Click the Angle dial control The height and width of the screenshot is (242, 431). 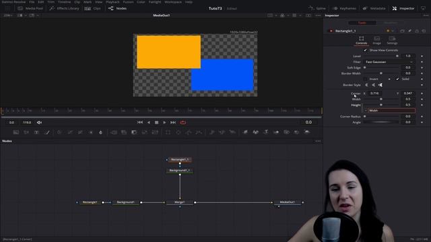[381, 122]
